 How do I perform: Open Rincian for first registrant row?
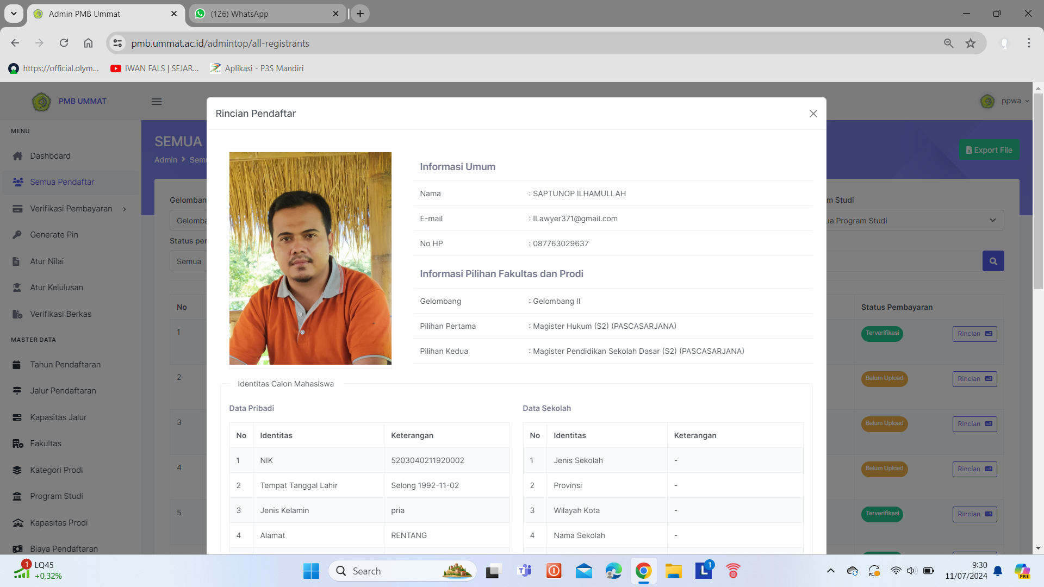[974, 334]
